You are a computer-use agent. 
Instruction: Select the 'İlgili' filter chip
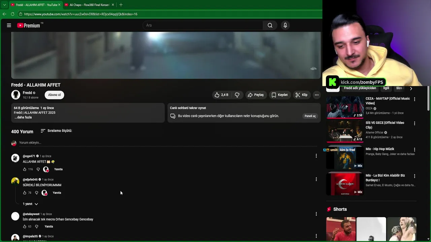click(386, 88)
